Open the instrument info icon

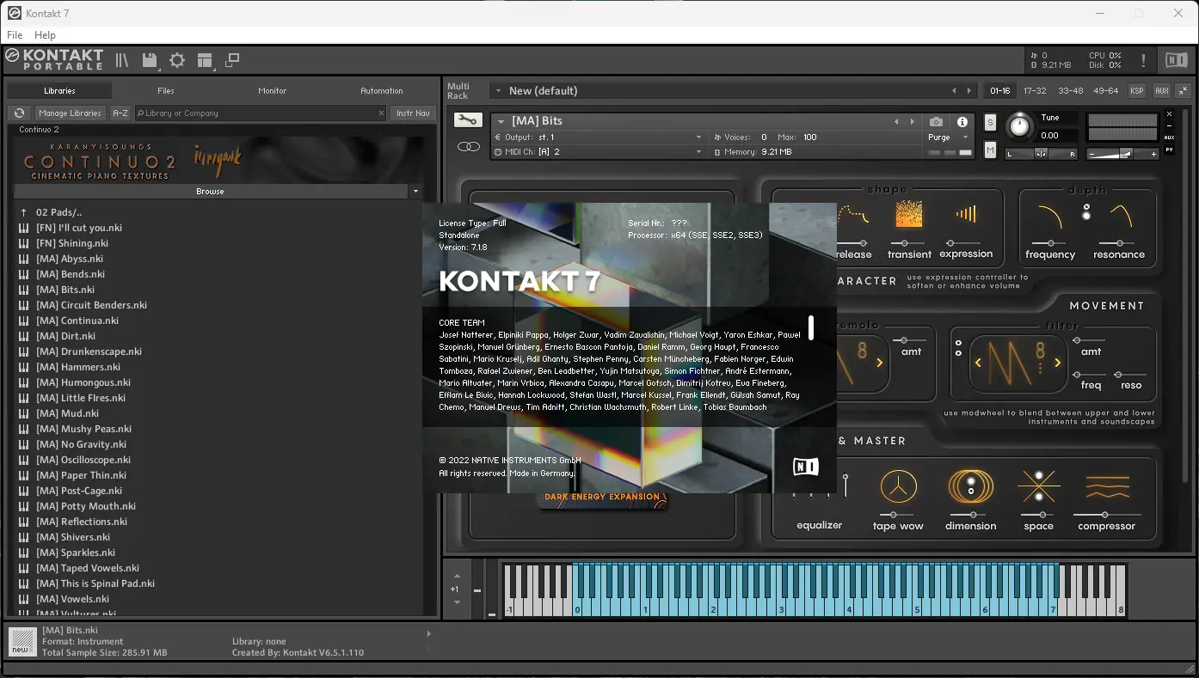pos(962,121)
